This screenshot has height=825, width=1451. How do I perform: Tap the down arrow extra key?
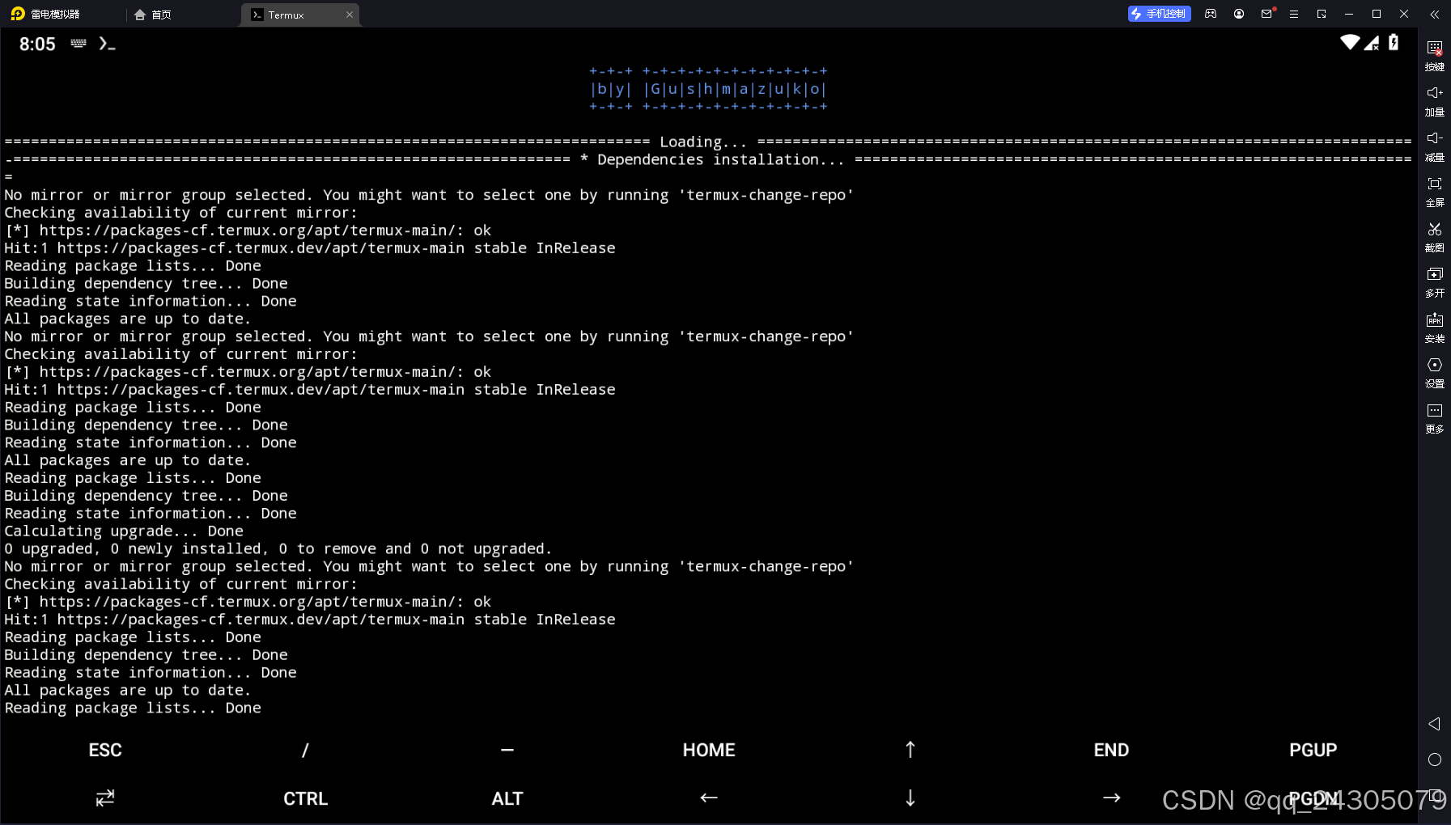(x=910, y=798)
